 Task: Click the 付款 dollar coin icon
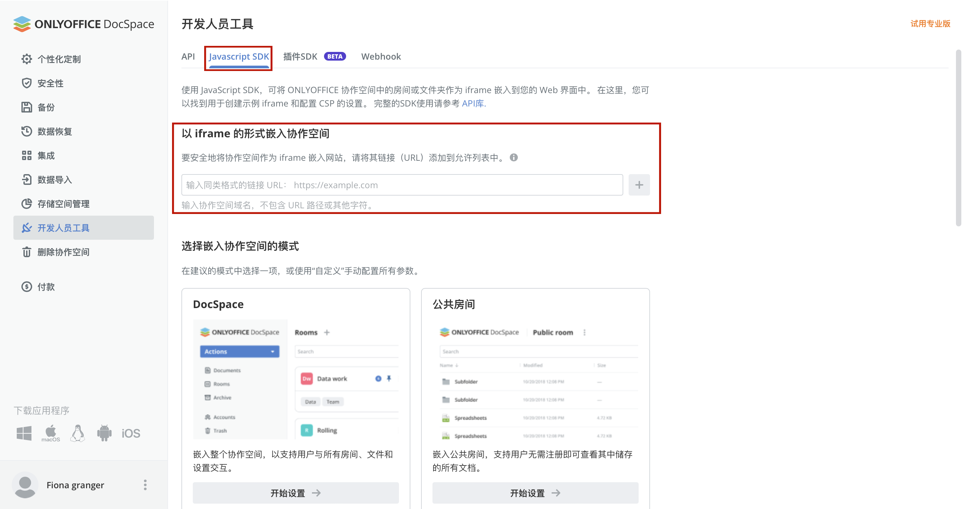[26, 287]
